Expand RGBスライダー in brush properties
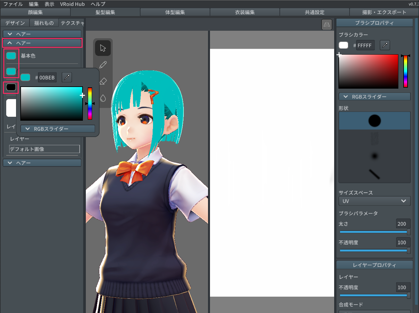The width and height of the screenshot is (419, 313). pyautogui.click(x=374, y=96)
